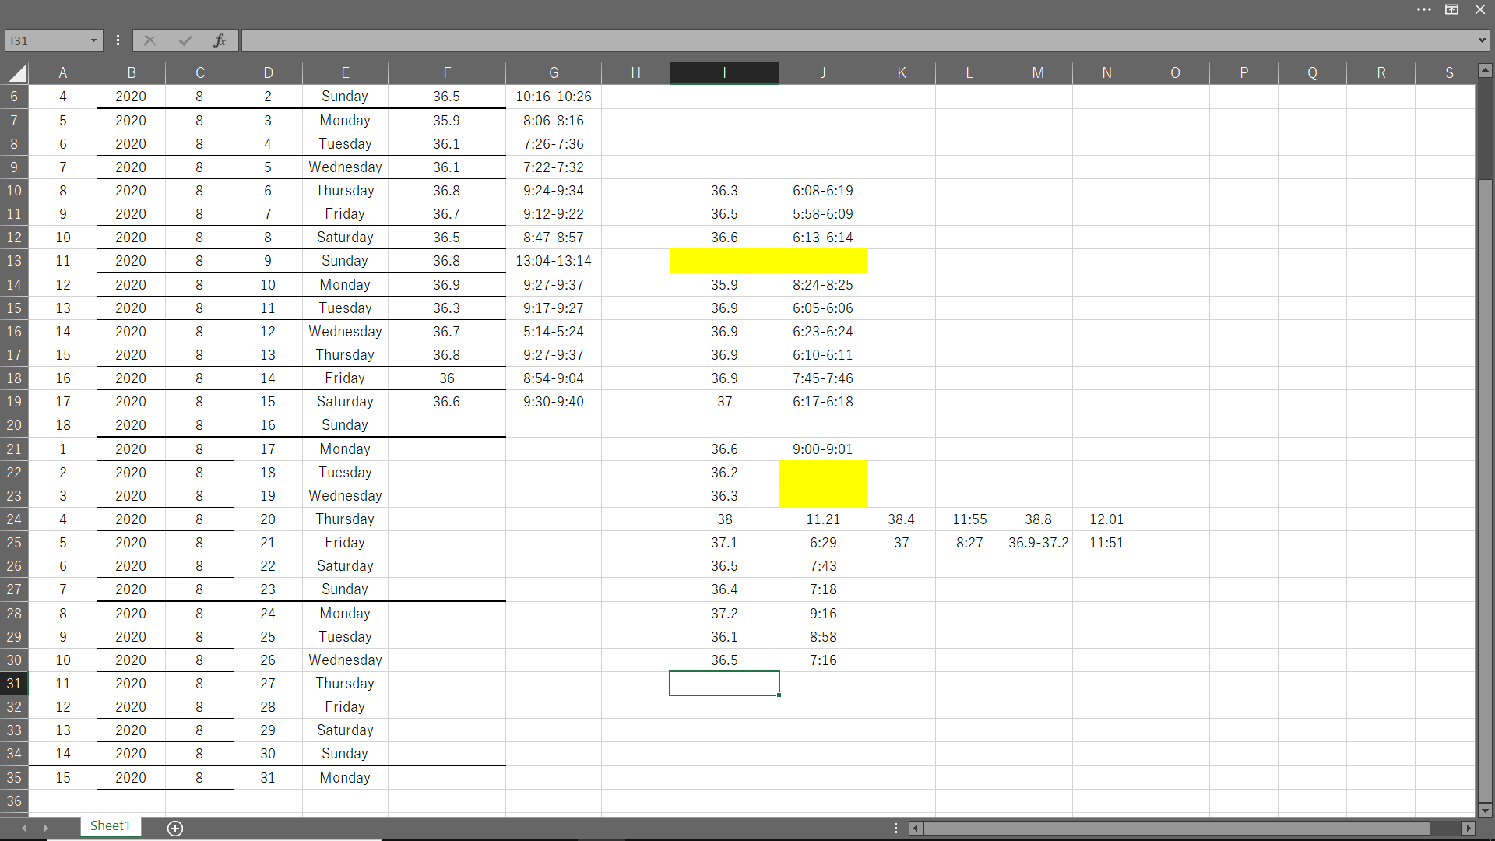Click next sheet navigation arrow
The height and width of the screenshot is (841, 1495).
(46, 828)
